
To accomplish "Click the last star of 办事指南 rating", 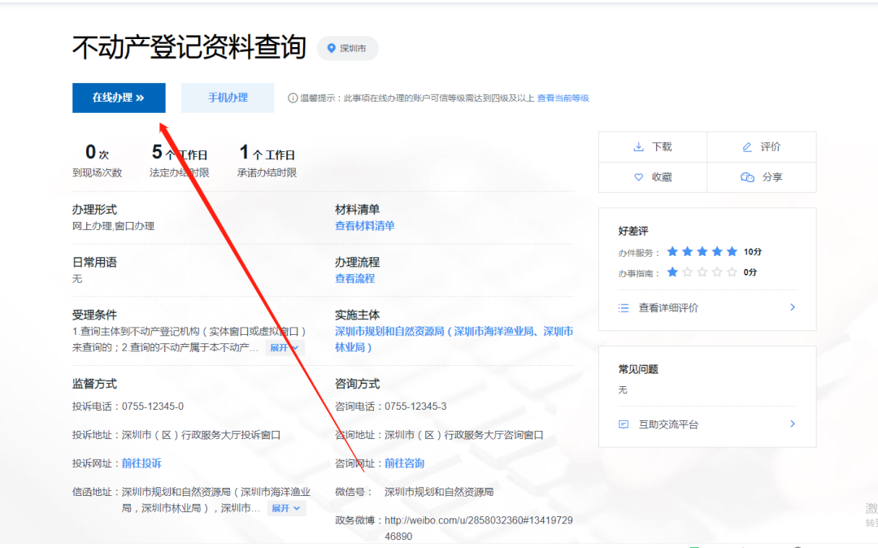I will [x=732, y=272].
